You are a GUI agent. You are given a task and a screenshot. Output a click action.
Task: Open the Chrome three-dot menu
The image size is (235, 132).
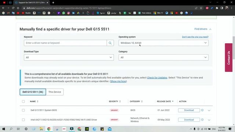pos(232,8)
